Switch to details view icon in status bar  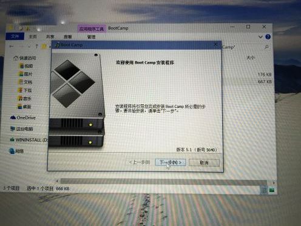tap(264, 190)
